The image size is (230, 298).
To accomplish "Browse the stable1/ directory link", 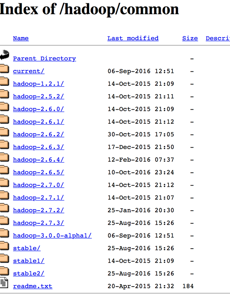I will (28, 261).
